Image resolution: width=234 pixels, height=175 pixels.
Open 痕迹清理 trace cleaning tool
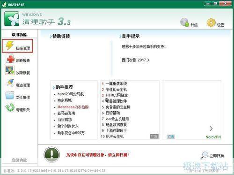coord(17,83)
